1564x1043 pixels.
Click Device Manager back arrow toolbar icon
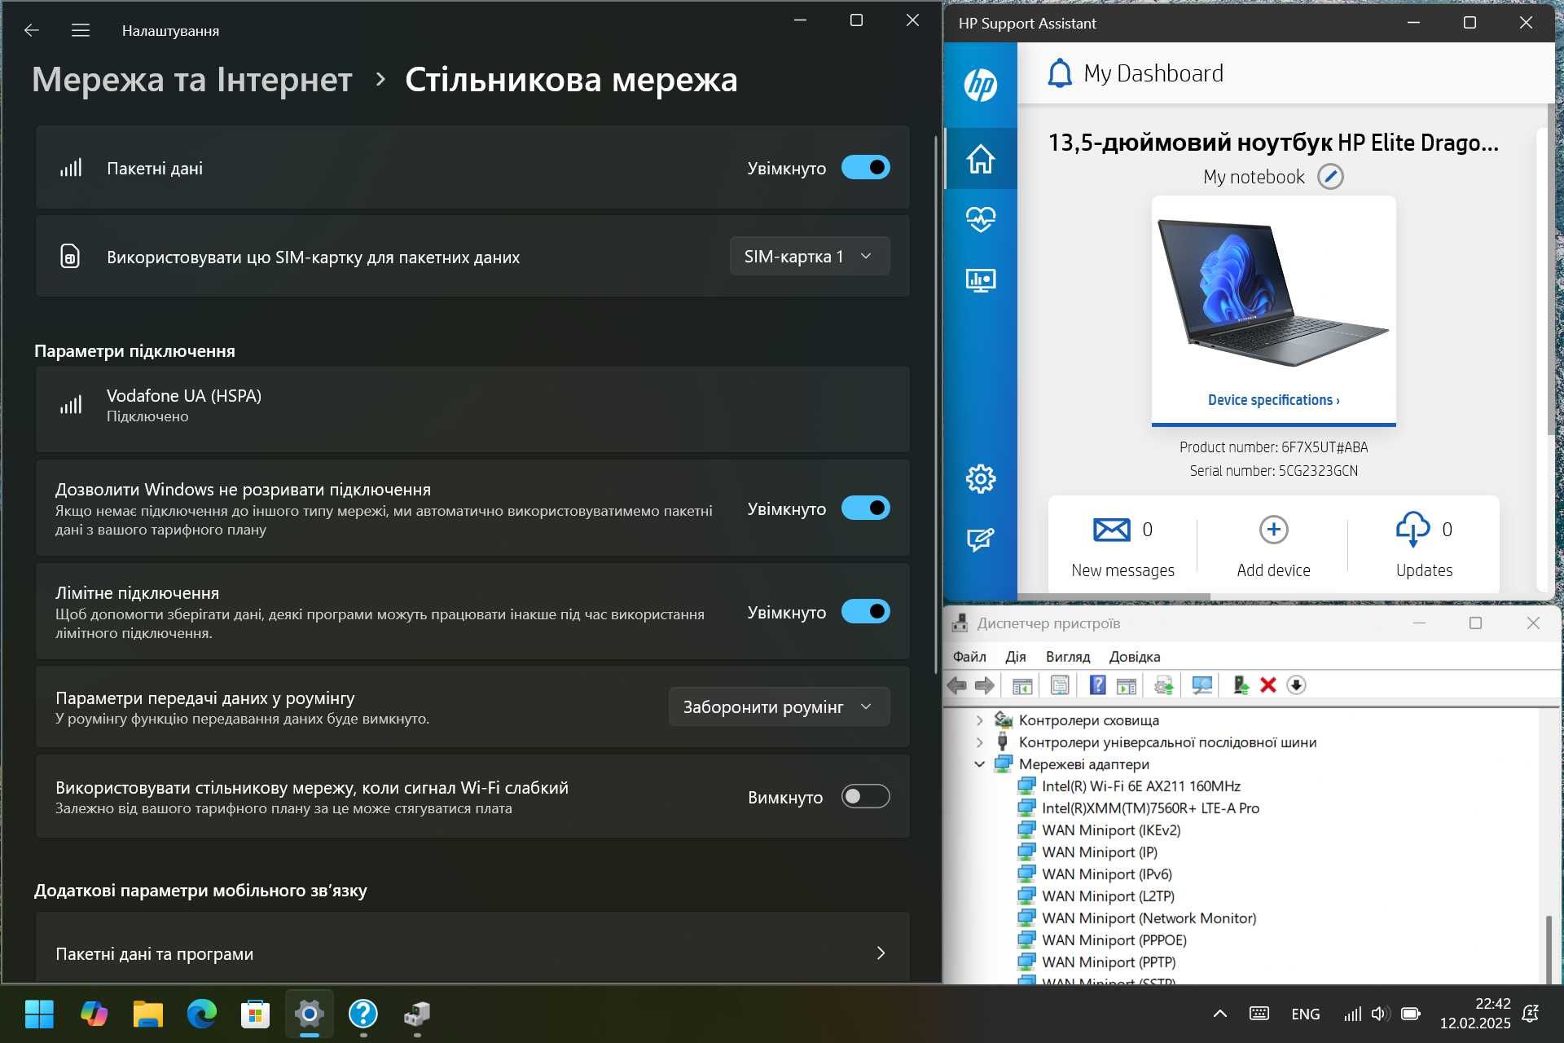(x=957, y=685)
